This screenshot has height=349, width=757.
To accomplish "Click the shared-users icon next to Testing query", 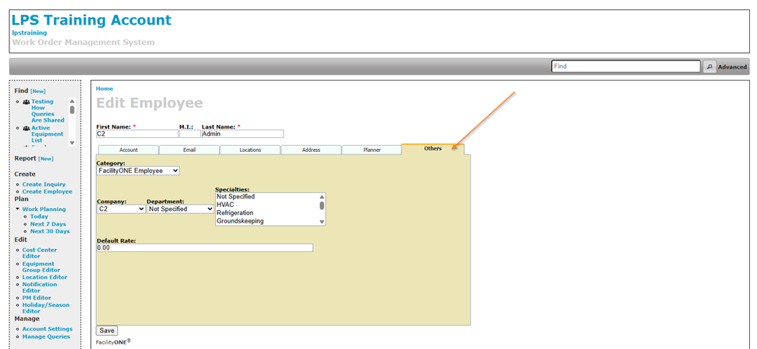I will (26, 102).
